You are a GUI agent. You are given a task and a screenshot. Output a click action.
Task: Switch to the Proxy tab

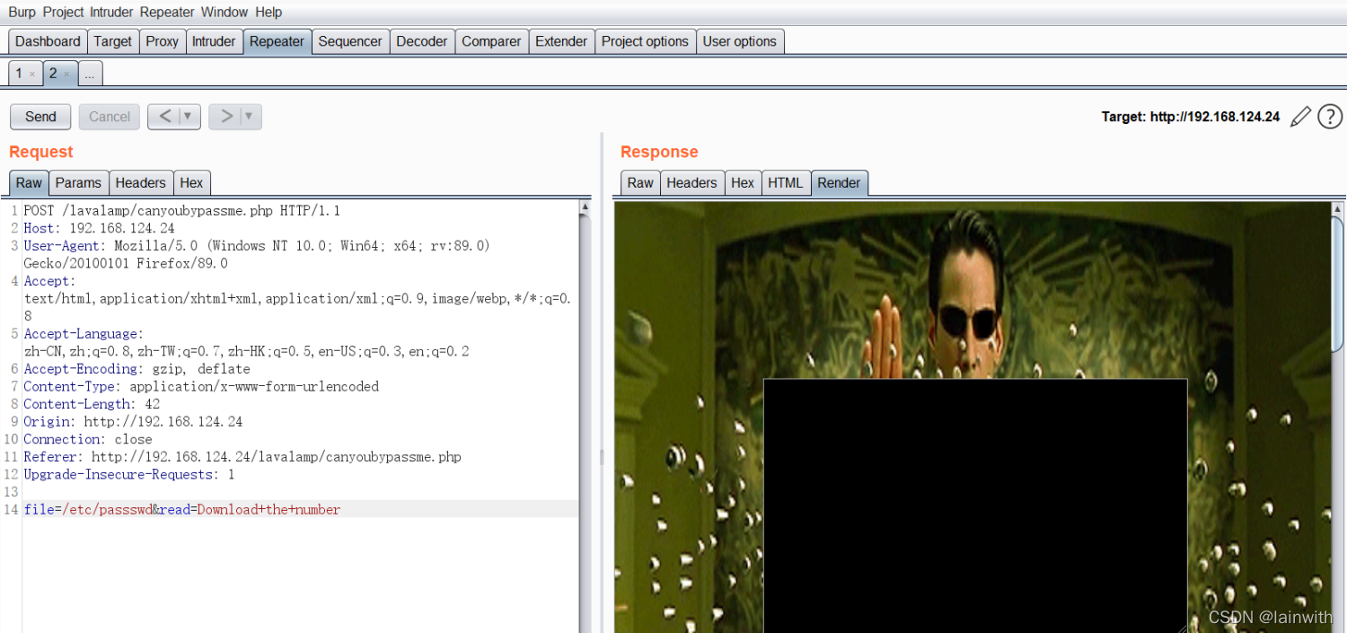(x=162, y=41)
